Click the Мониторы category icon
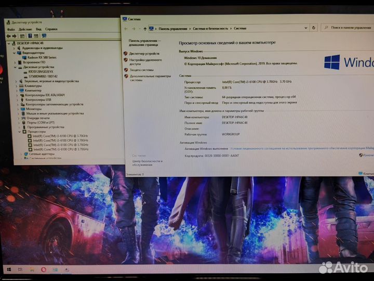Viewport: 374px width, 281px height. 23,109
